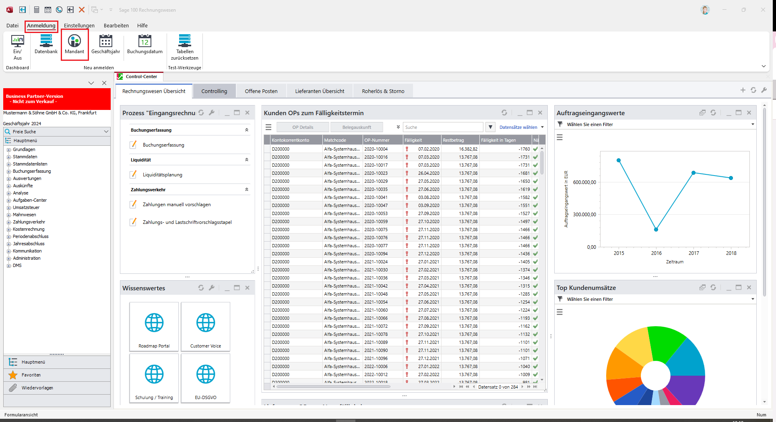Viewport: 776px width, 422px height.
Task: Click Tabellen zurücksetzen icon
Action: (184, 41)
